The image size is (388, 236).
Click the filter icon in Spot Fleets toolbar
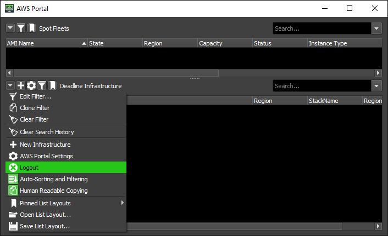(x=21, y=28)
